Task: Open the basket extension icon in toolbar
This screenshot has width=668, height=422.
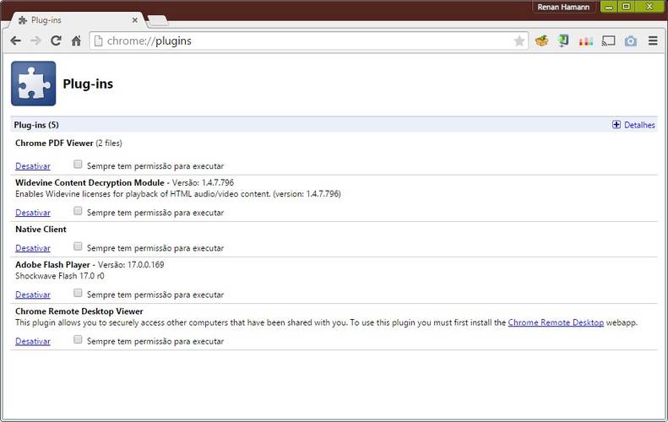Action: point(541,41)
